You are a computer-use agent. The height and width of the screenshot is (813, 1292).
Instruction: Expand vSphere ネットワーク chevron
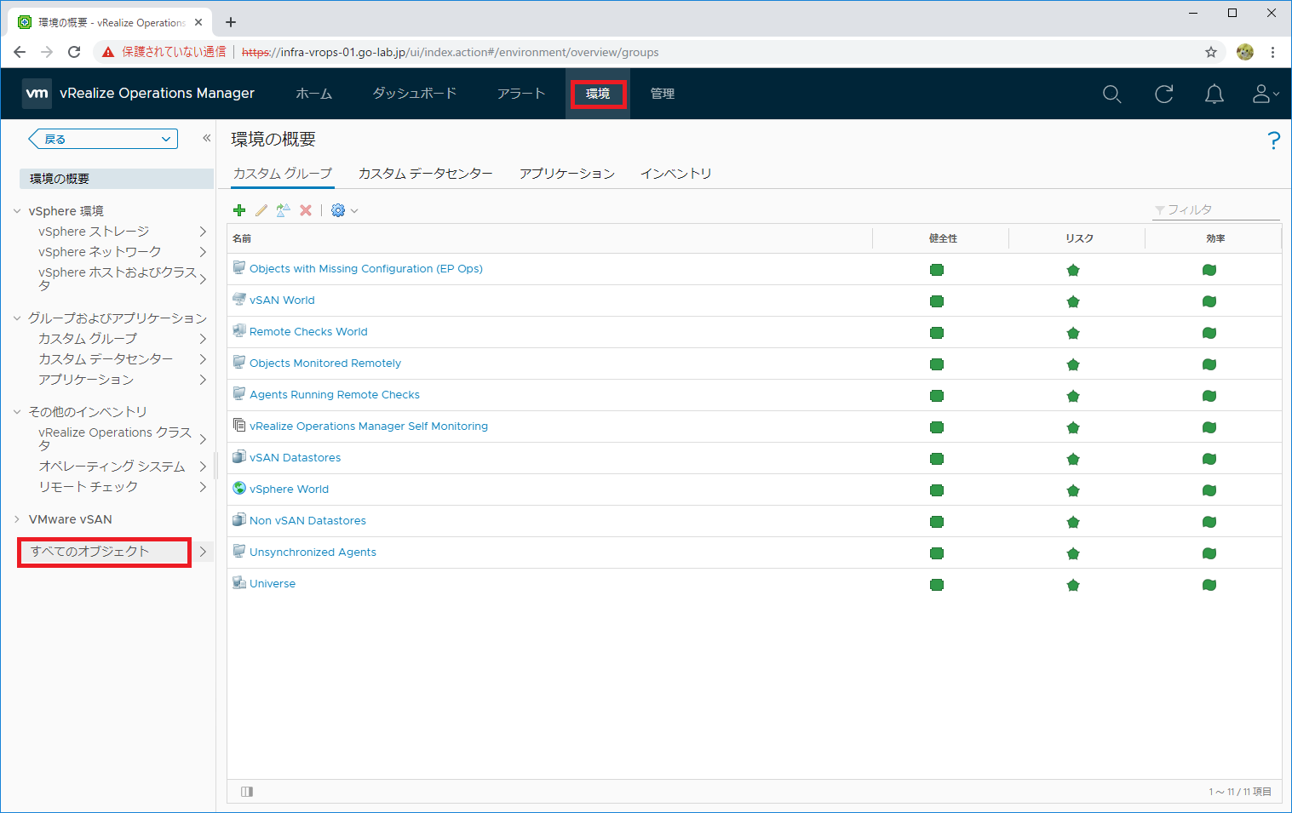click(203, 252)
